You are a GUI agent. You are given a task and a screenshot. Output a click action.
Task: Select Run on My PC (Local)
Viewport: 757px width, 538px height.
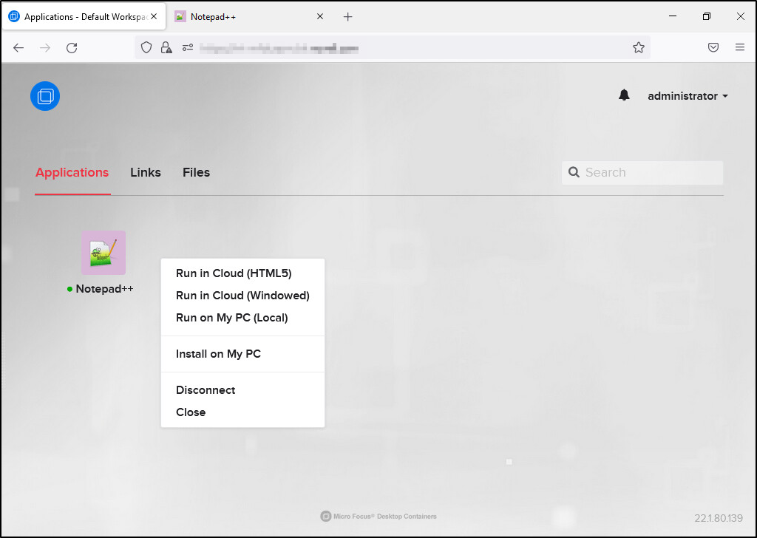231,318
